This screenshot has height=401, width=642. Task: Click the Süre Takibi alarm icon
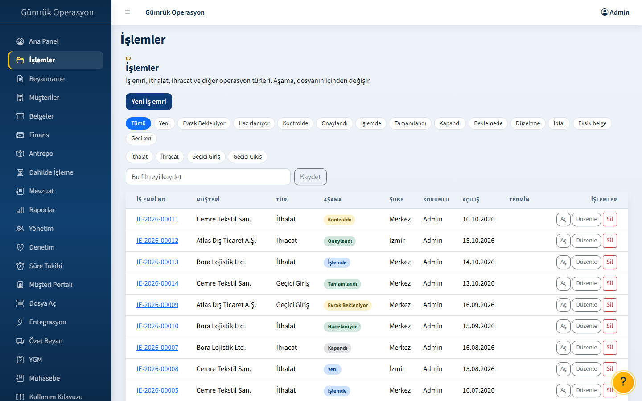point(20,266)
